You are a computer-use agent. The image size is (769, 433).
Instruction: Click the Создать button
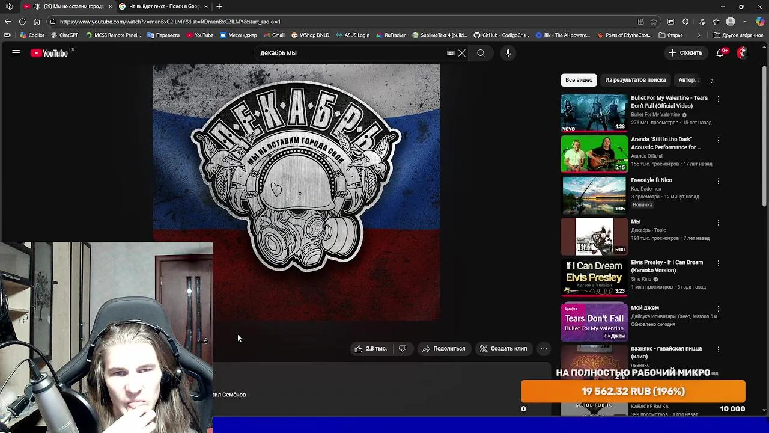pyautogui.click(x=685, y=53)
